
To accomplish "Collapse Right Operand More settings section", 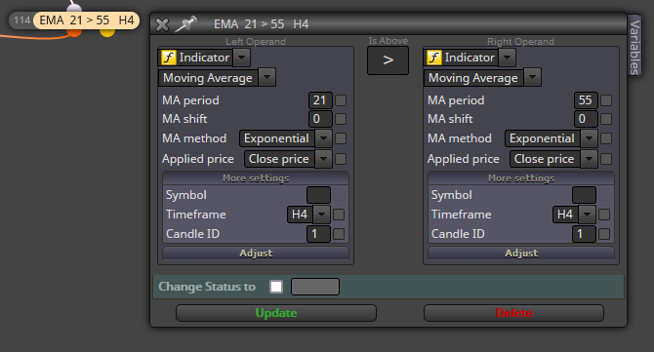I will [521, 178].
